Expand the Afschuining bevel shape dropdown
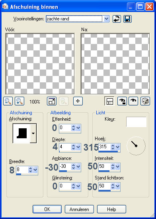Viewport: 156px width, 219px height. (33, 133)
